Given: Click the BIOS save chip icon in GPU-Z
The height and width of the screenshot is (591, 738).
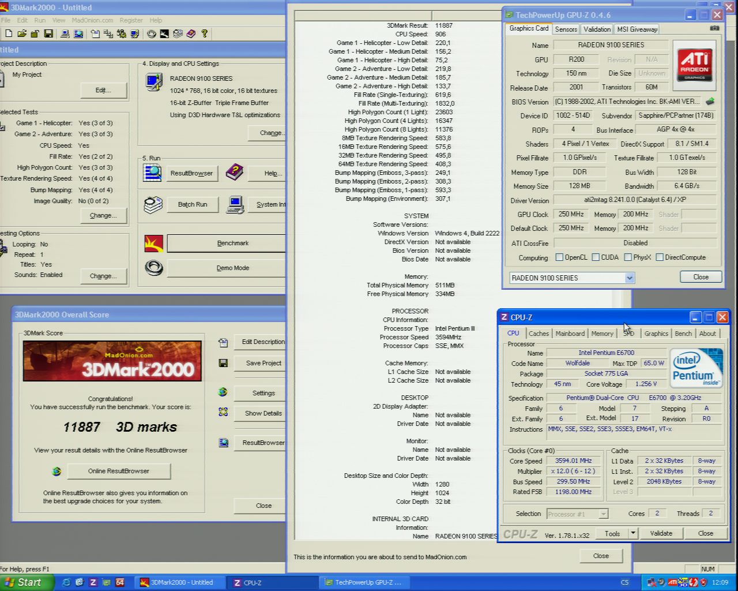Looking at the screenshot, I should 710,102.
